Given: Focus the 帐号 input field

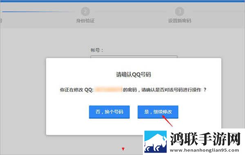Looking at the screenshot, I should [134, 57].
